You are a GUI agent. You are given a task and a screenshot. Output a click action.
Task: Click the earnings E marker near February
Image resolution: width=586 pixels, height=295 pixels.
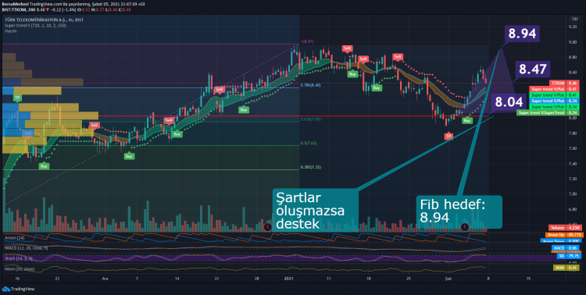[x=465, y=226]
